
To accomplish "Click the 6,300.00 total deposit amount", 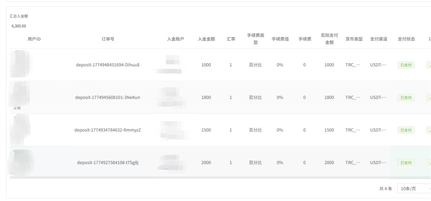I will click(19, 26).
